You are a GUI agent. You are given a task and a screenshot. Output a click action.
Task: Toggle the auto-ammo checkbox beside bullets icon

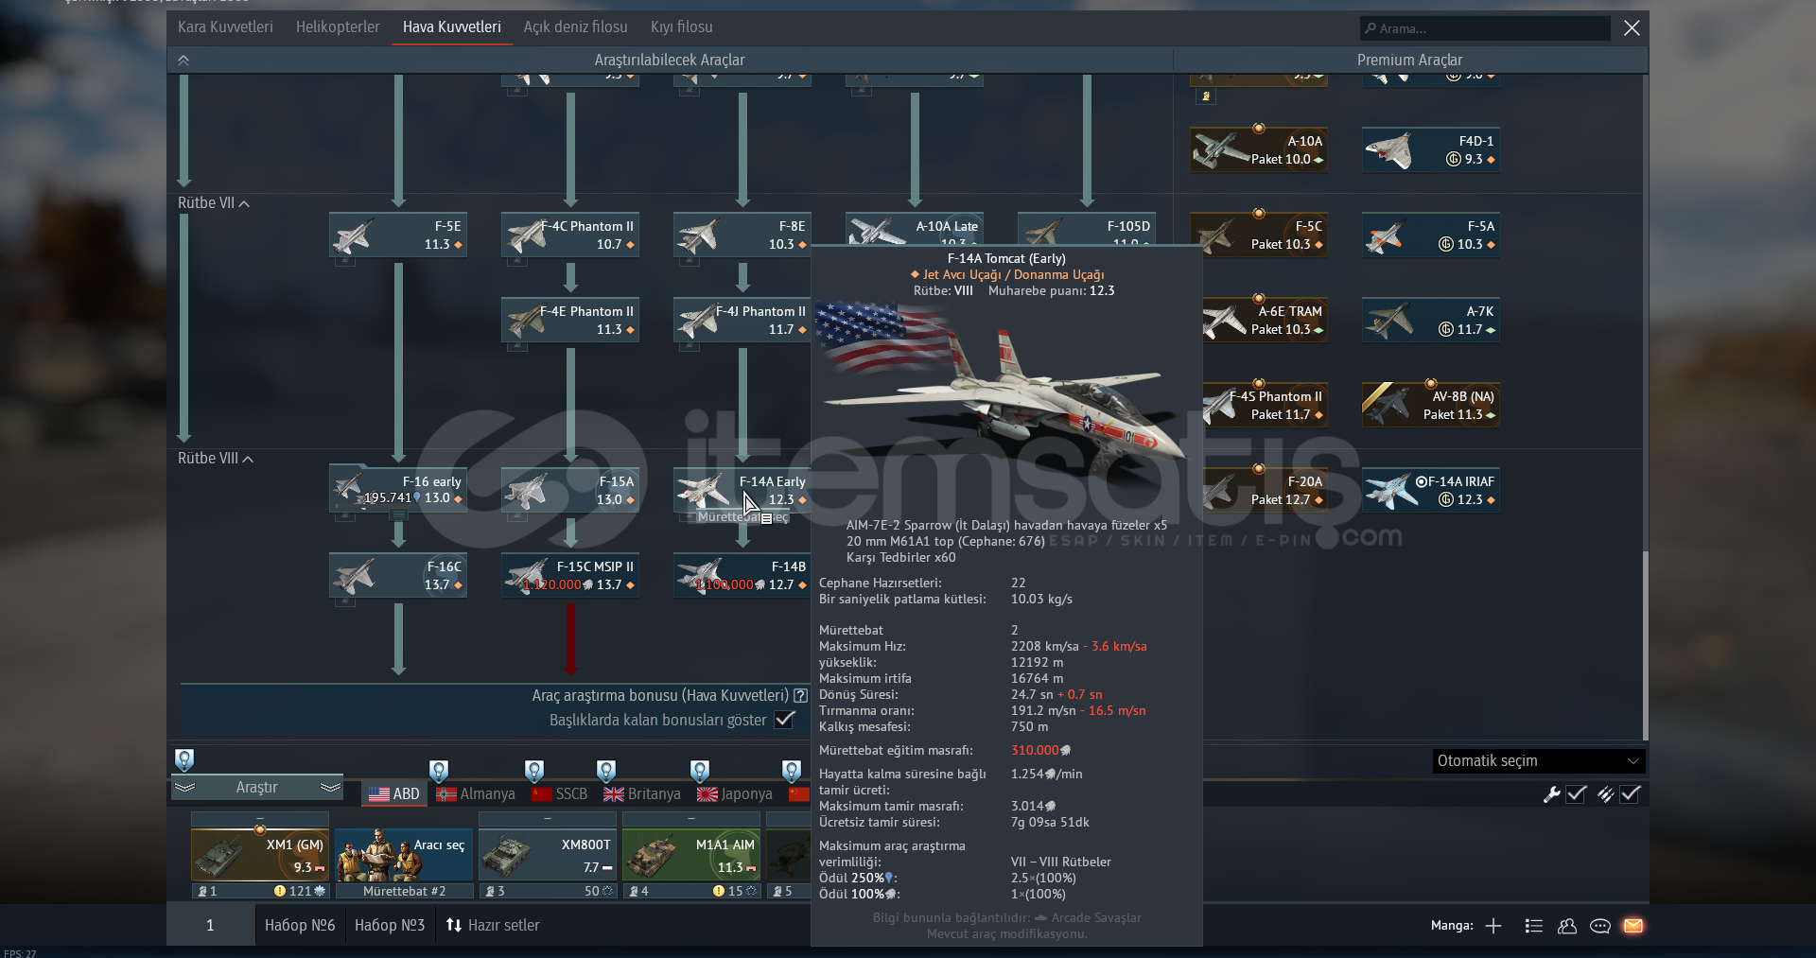coord(1630,794)
